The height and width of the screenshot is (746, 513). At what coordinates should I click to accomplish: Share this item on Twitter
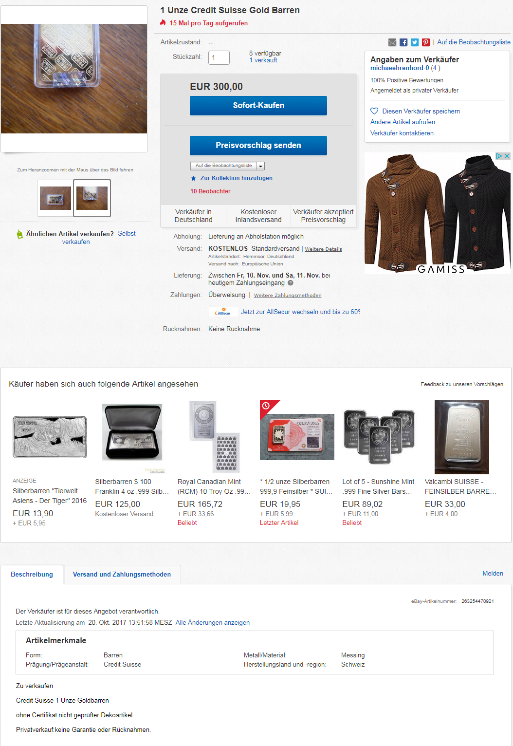(x=415, y=42)
